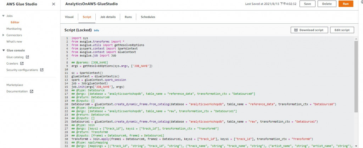Open the Schedules tab
The height and width of the screenshot is (148, 363).
148,17
